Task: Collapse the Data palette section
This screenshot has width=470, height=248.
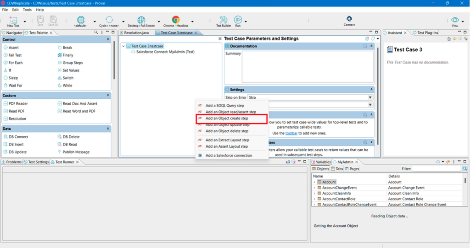Action: pyautogui.click(x=108, y=129)
